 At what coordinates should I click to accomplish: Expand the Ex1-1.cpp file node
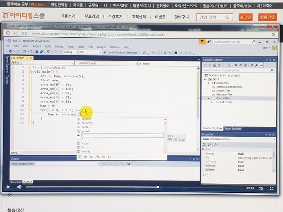(x=212, y=102)
